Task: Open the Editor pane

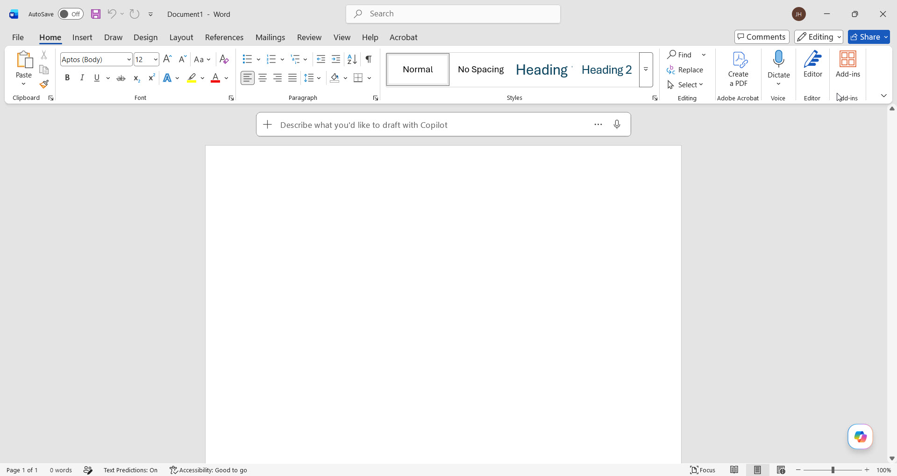Action: click(813, 64)
